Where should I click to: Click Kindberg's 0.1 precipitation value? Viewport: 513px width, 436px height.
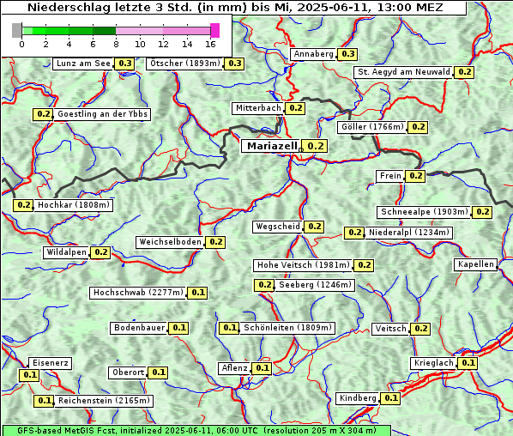(x=391, y=398)
